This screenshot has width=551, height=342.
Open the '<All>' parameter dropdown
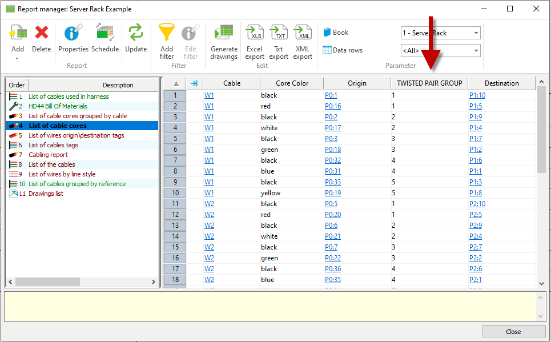pyautogui.click(x=476, y=51)
